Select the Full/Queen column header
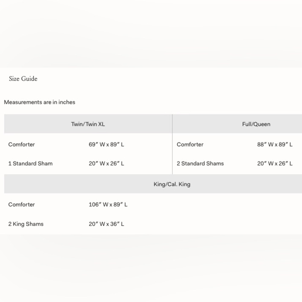This screenshot has height=302, width=302. tap(256, 124)
